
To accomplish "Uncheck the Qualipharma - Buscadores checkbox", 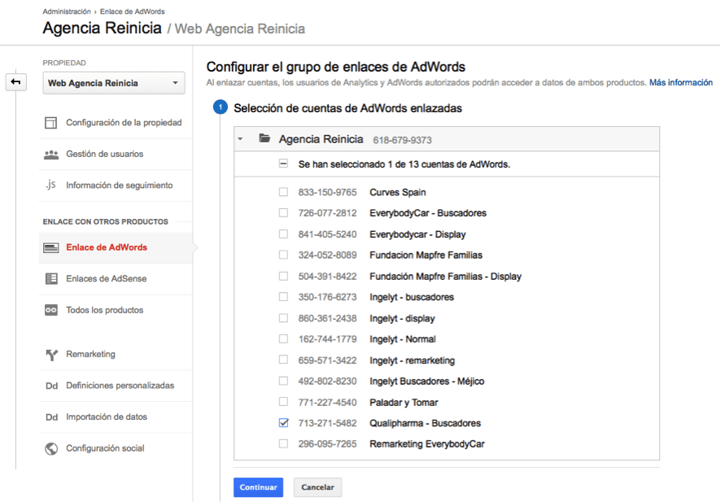I will point(283,423).
